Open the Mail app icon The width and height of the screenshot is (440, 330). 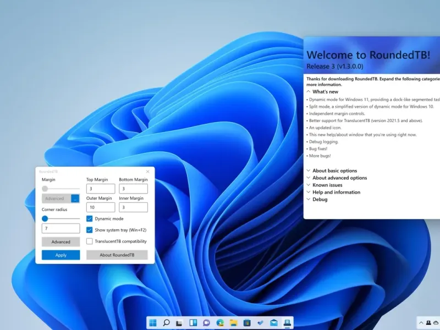point(274,323)
